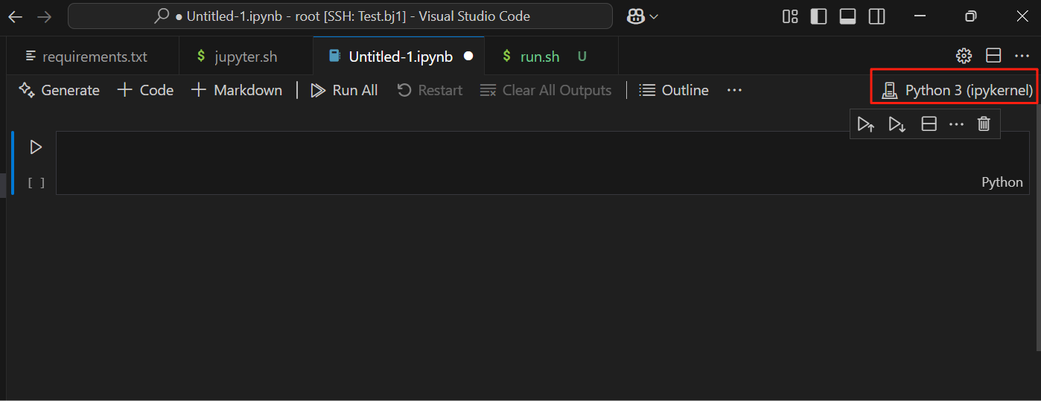Open the command center search bar

(x=340, y=16)
